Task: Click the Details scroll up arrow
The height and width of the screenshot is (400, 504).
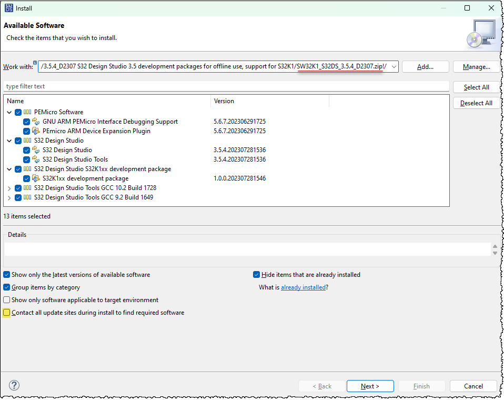Action: (x=495, y=247)
